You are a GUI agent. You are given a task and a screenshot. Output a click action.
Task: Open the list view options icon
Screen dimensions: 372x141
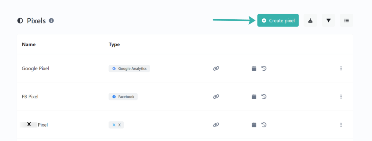[x=346, y=20]
